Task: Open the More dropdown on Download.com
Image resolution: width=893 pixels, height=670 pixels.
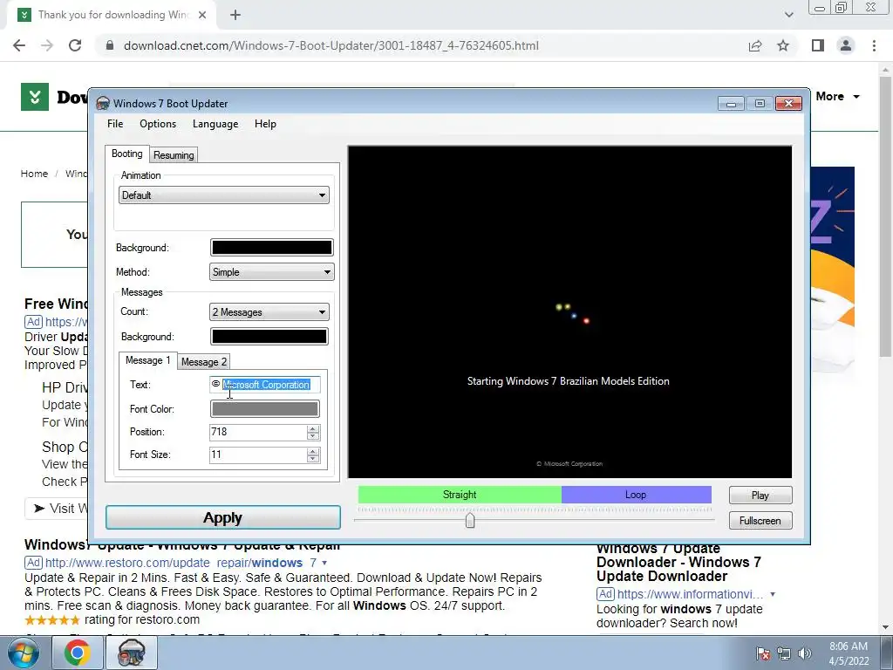Action: pos(838,96)
